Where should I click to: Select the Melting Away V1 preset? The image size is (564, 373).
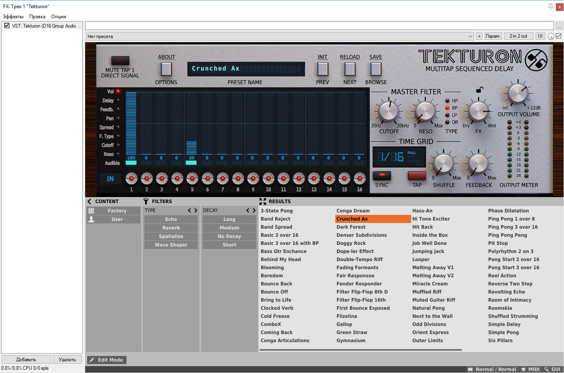(x=433, y=268)
